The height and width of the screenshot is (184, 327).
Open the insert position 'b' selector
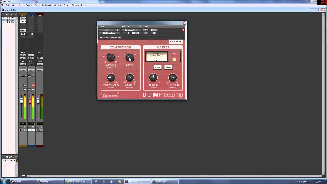point(118,30)
